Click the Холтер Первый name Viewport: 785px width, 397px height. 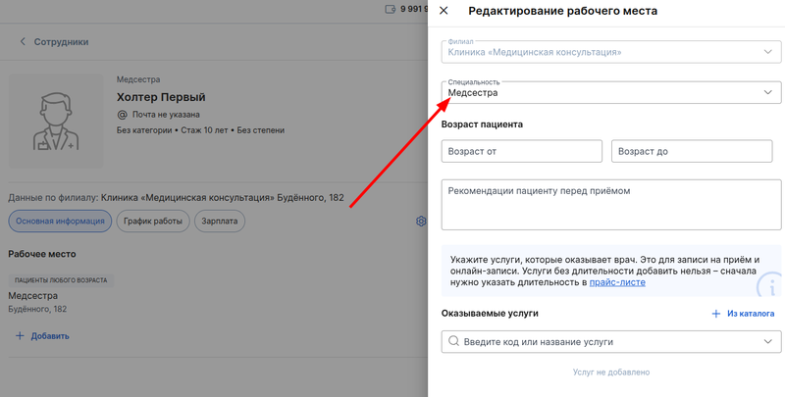[x=161, y=97]
